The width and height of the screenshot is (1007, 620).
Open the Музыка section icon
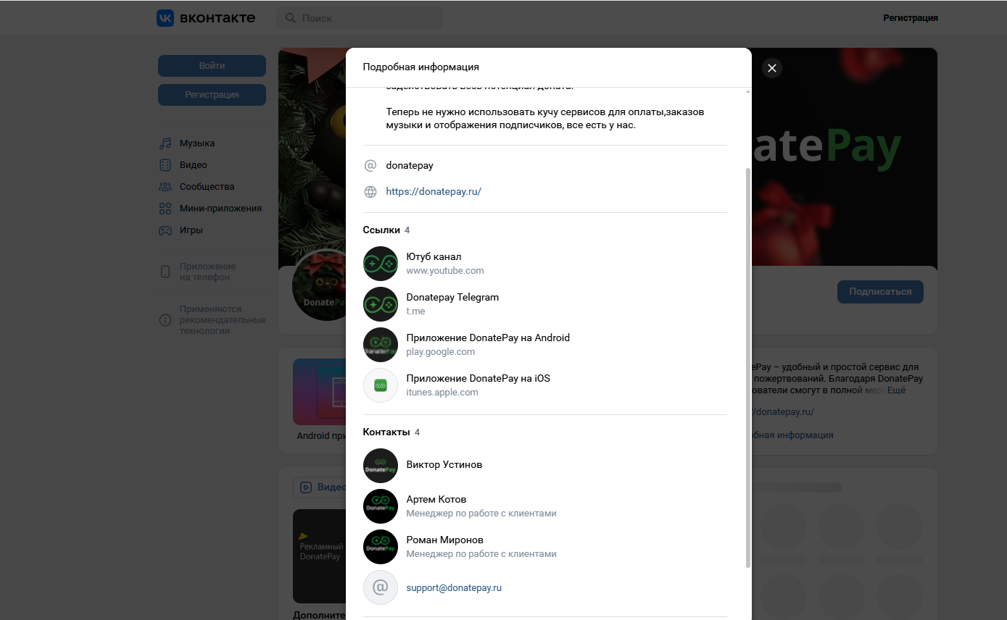click(x=165, y=143)
